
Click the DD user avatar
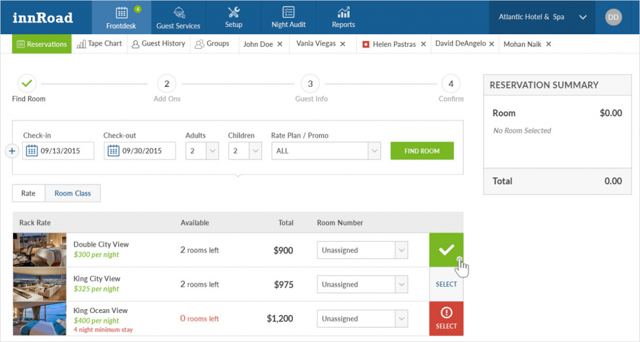(614, 18)
